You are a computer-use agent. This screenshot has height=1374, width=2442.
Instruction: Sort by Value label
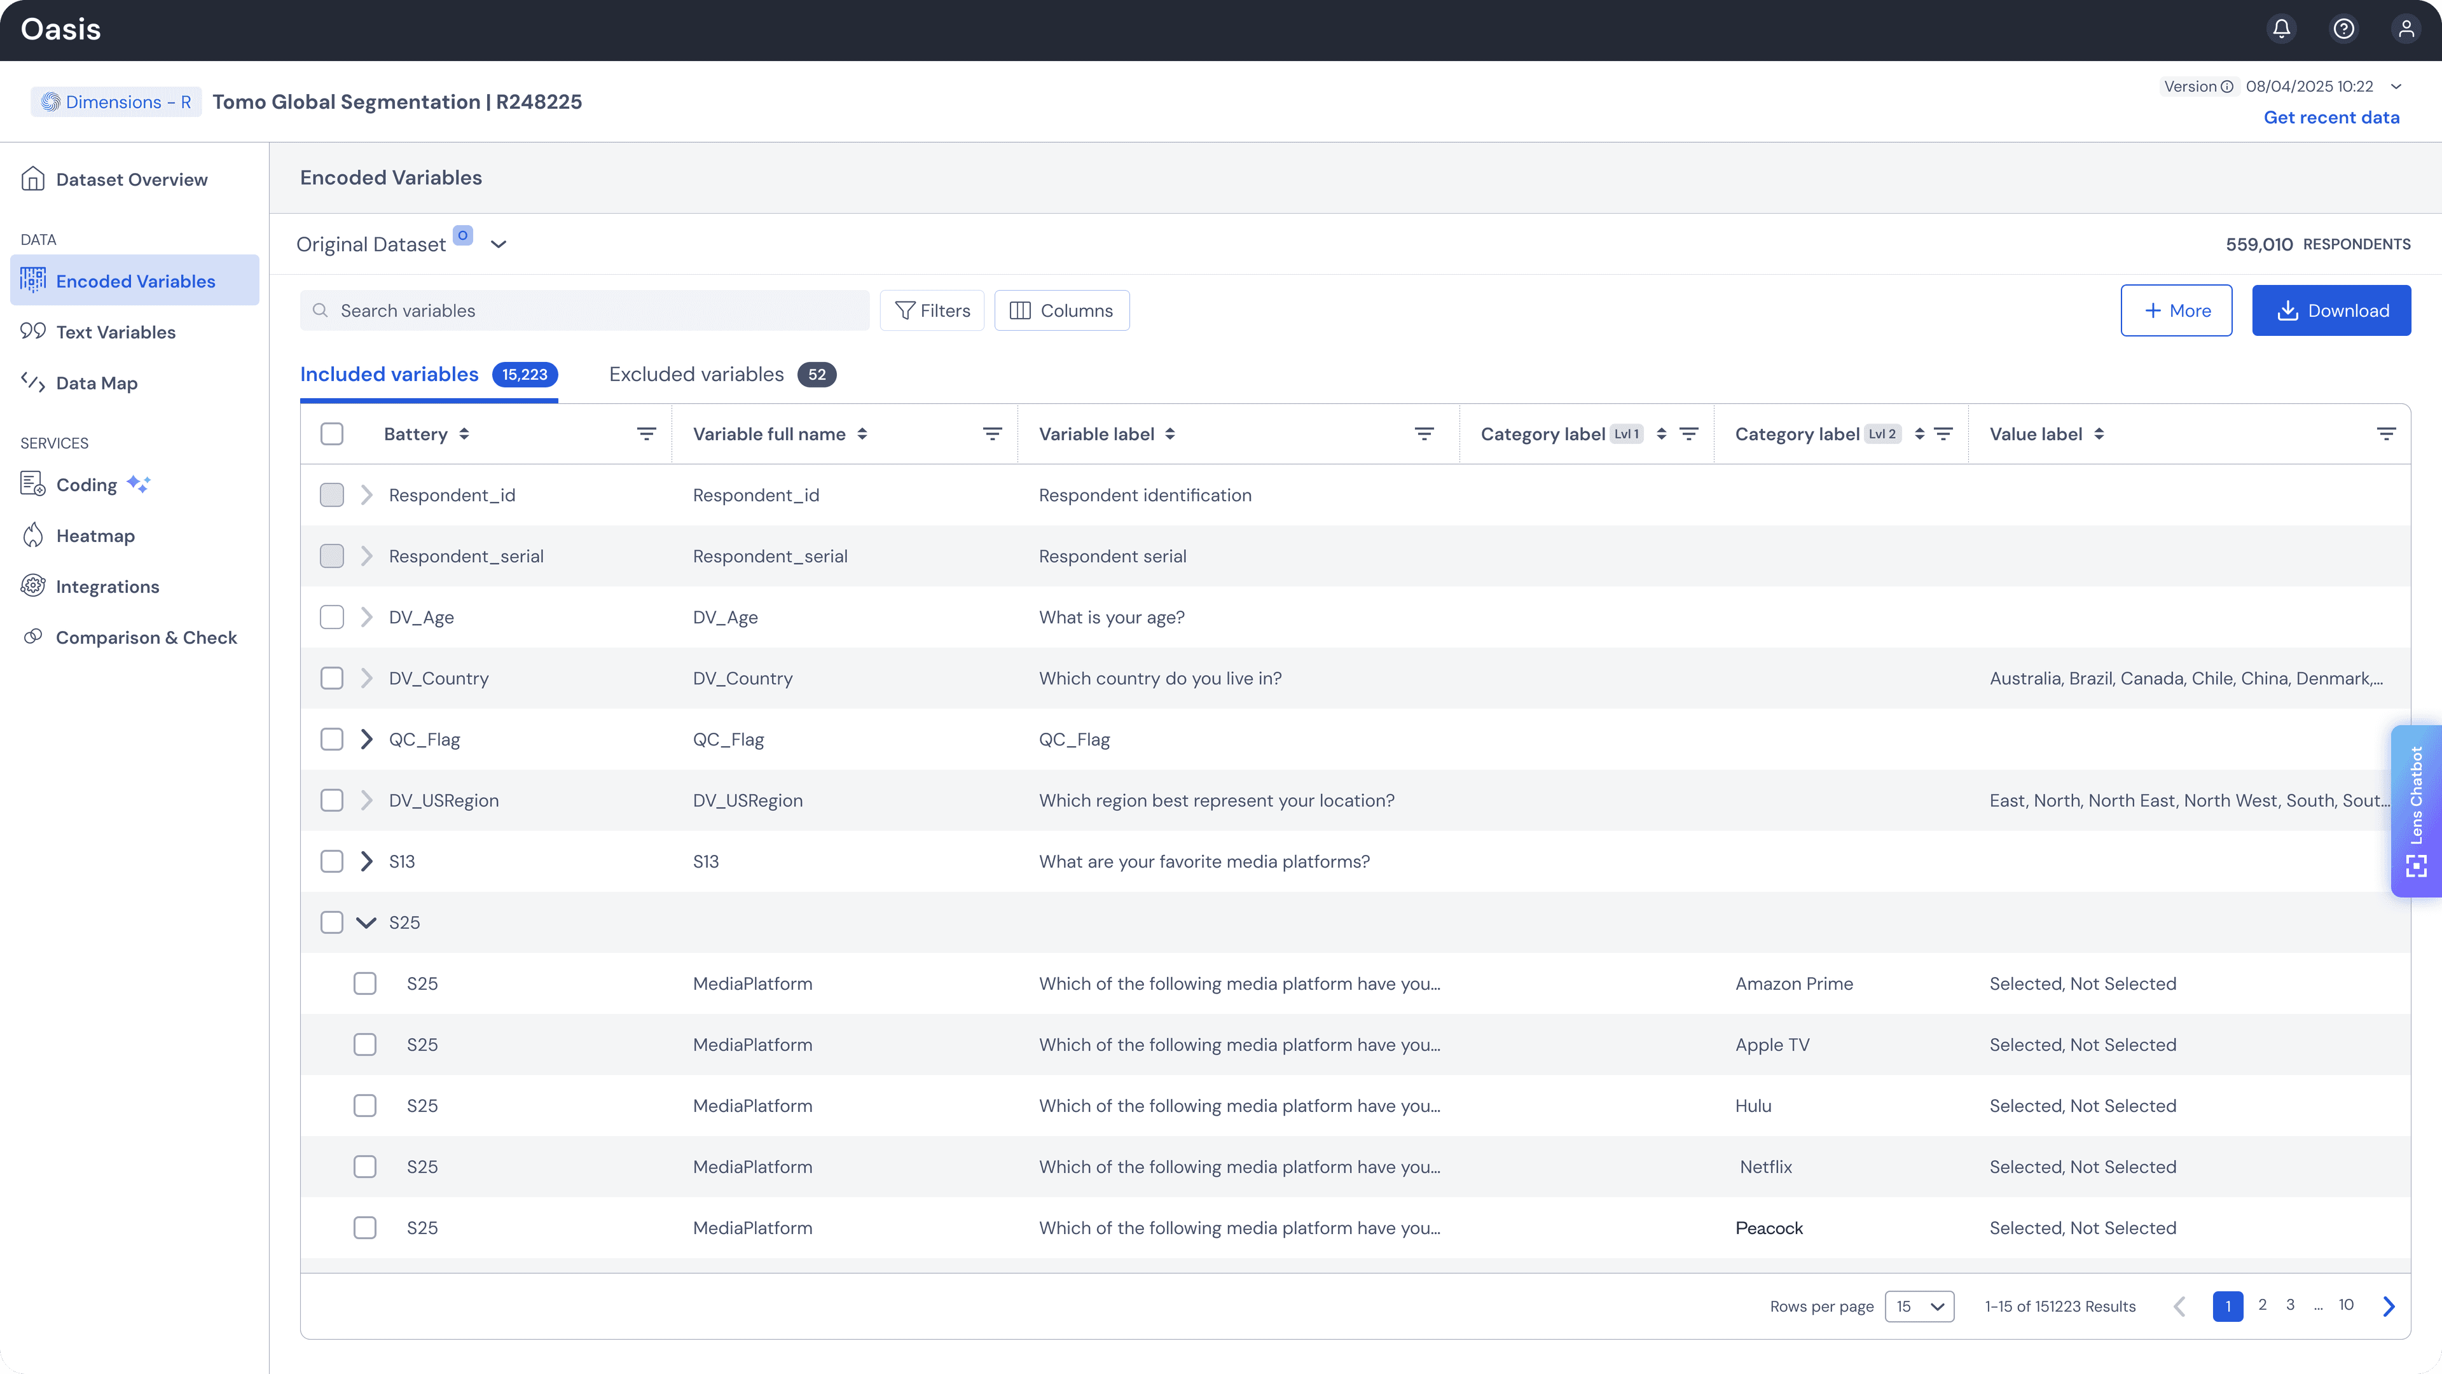tap(2100, 434)
